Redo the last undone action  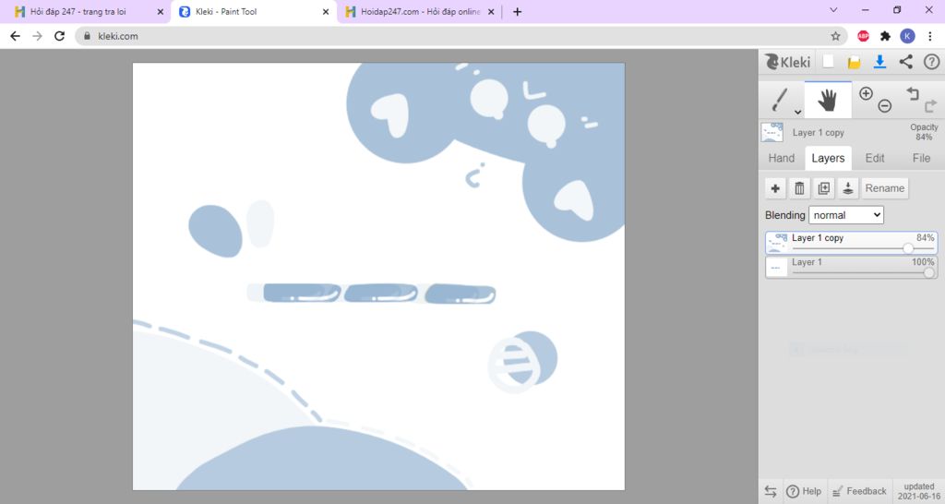click(930, 106)
